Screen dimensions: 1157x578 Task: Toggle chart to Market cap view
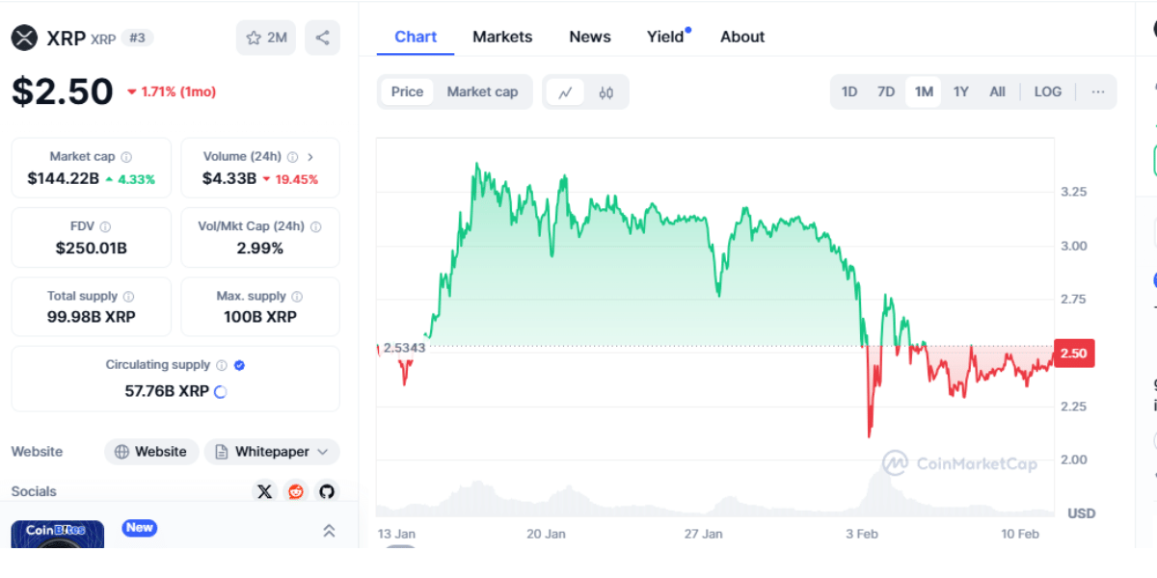coord(482,92)
